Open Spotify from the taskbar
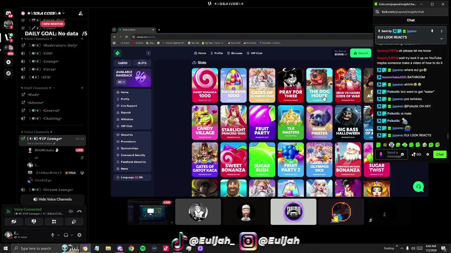This screenshot has height=253, width=451. click(x=143, y=248)
